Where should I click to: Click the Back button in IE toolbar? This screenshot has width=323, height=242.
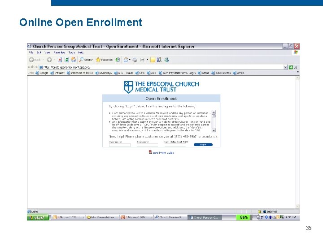(35, 60)
